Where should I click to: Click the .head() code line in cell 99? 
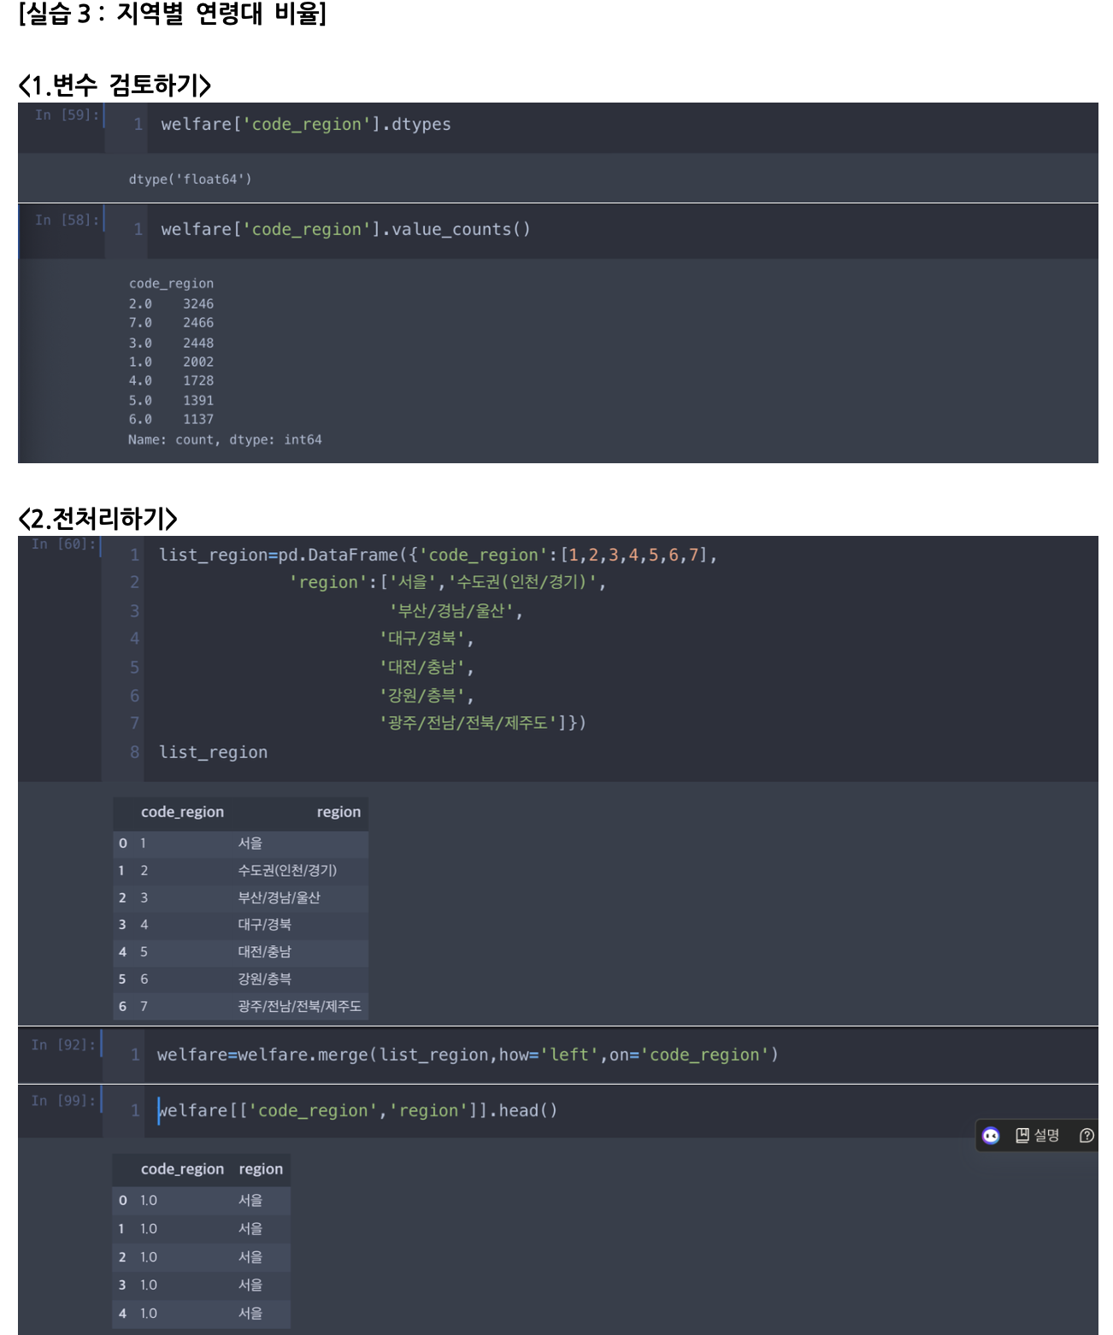pos(357,1110)
